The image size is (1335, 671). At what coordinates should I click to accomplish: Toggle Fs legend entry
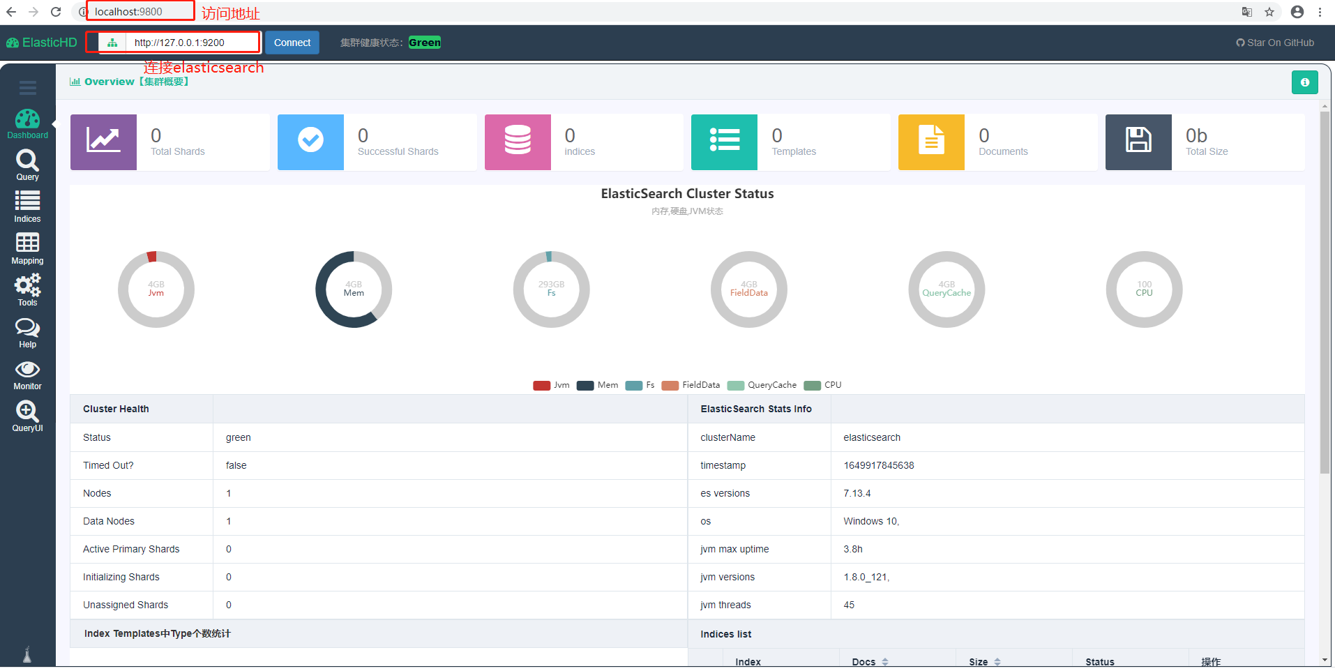click(x=640, y=385)
